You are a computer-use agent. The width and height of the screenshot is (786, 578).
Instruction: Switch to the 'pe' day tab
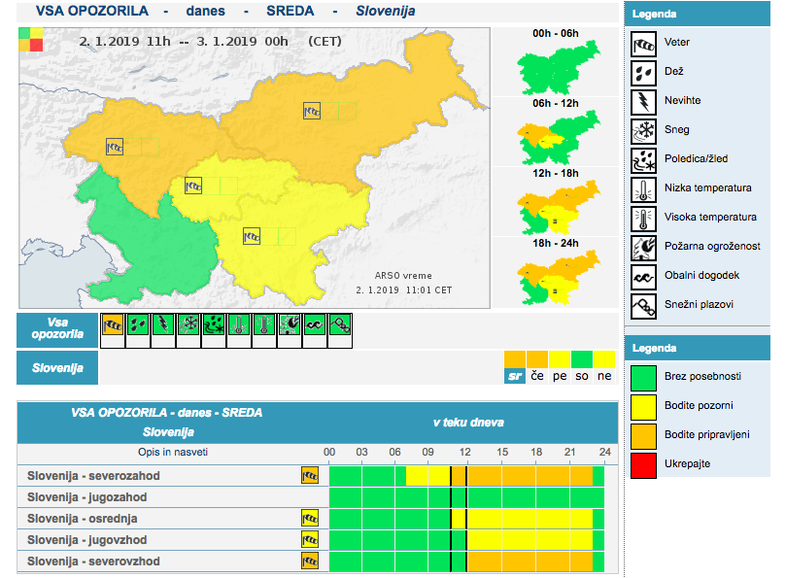pos(560,376)
